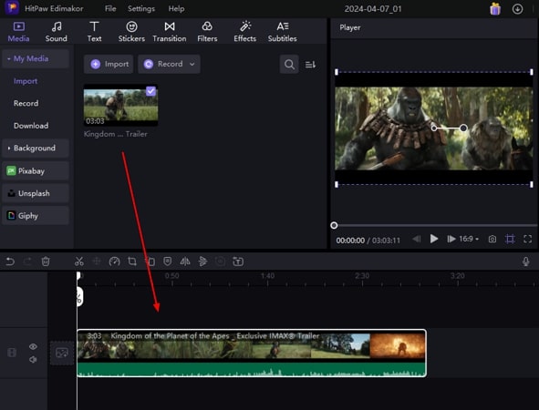
Task: Click the shield marker icon in toolbar
Action: (x=168, y=261)
